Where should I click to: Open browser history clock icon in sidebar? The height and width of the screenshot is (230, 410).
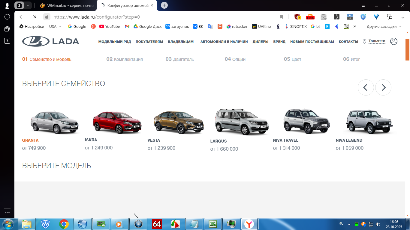[7, 17]
